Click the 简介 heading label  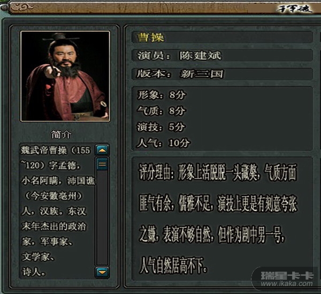pos(61,135)
